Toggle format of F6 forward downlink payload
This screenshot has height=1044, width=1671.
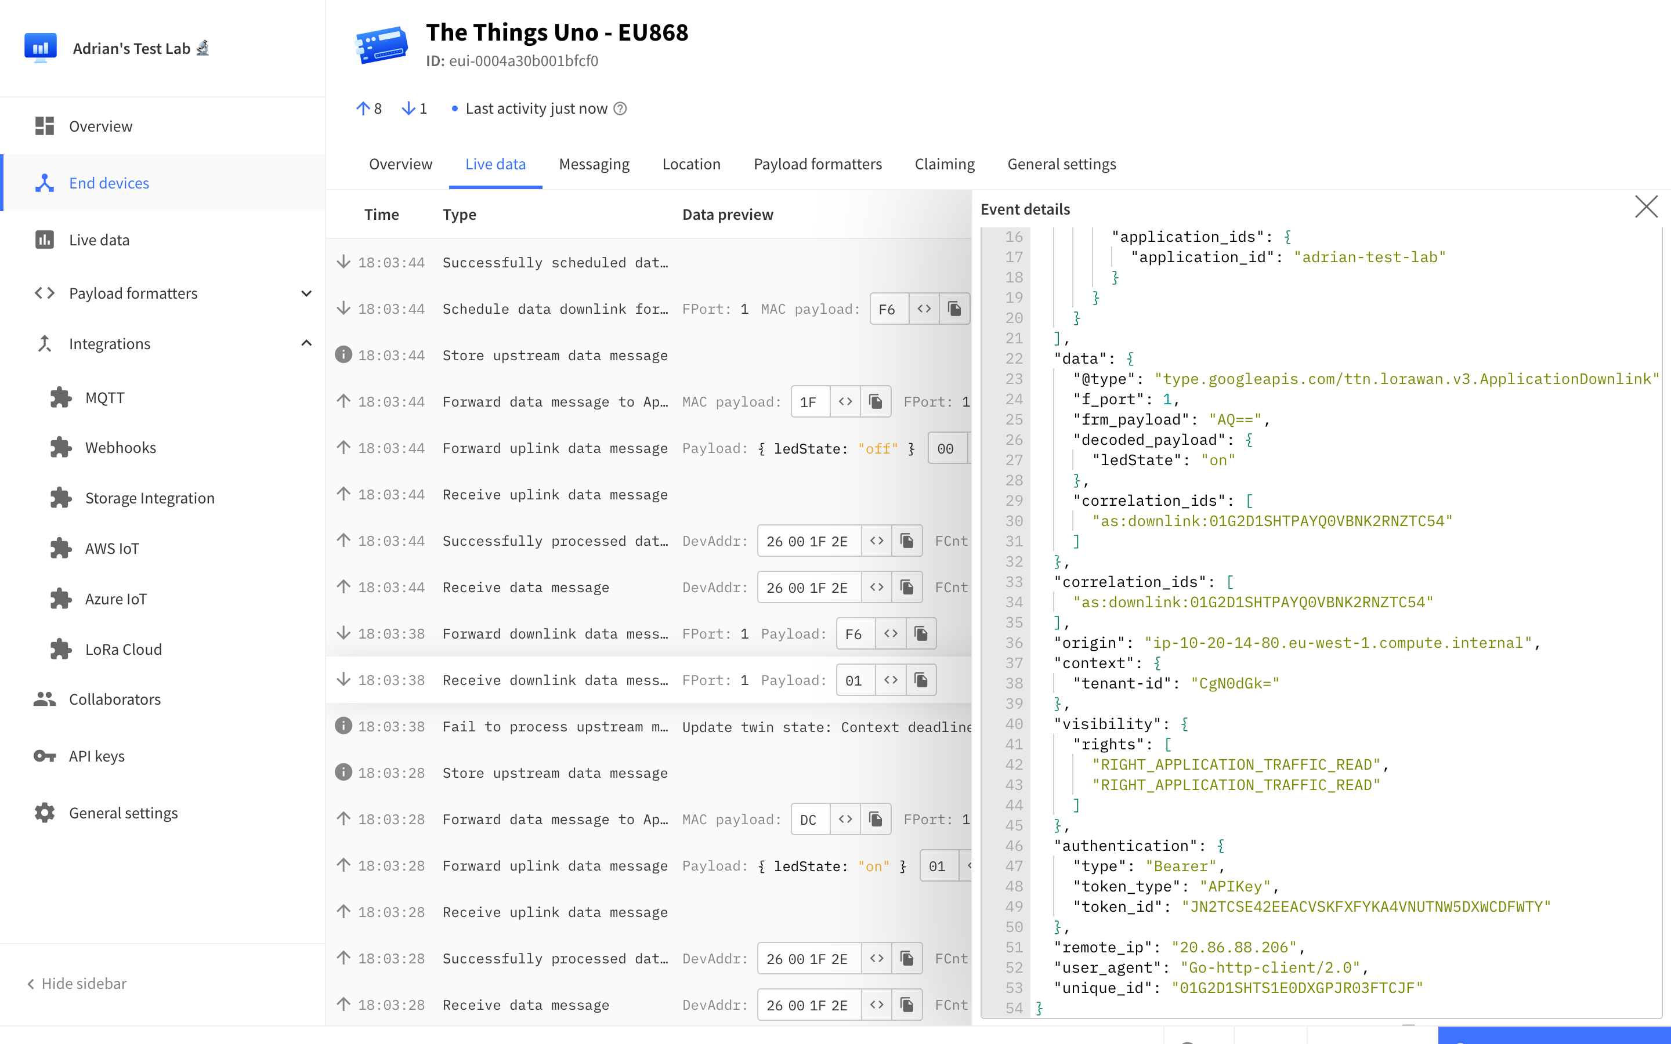[x=891, y=633]
